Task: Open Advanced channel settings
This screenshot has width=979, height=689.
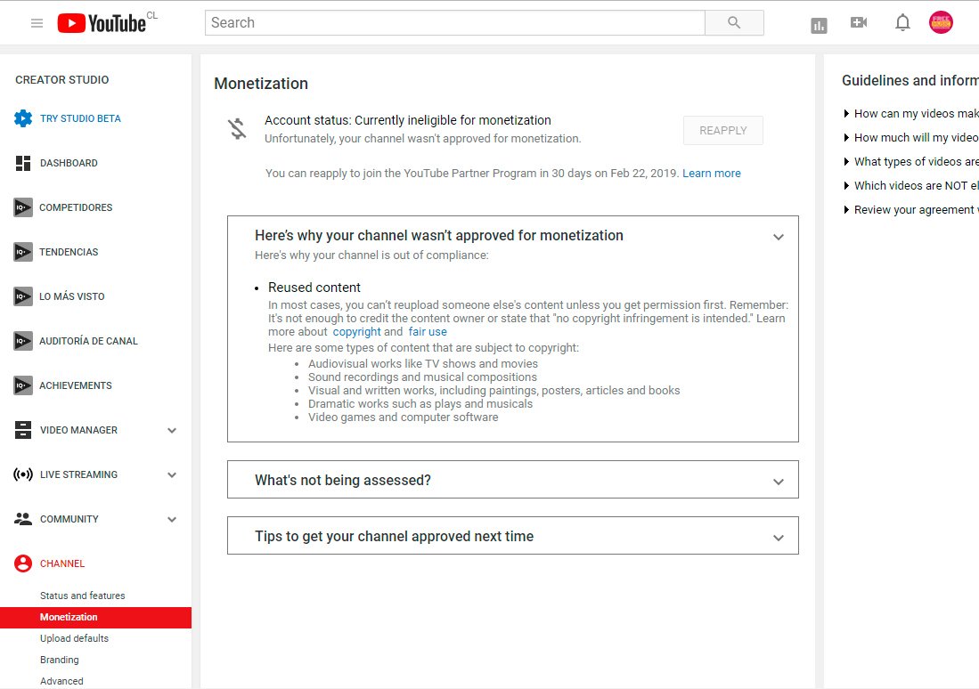Action: 61,681
